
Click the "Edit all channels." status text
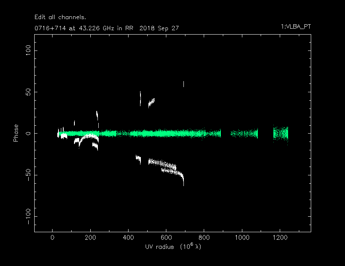point(60,17)
